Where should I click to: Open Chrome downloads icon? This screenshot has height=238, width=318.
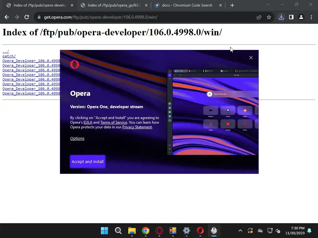coord(281,17)
